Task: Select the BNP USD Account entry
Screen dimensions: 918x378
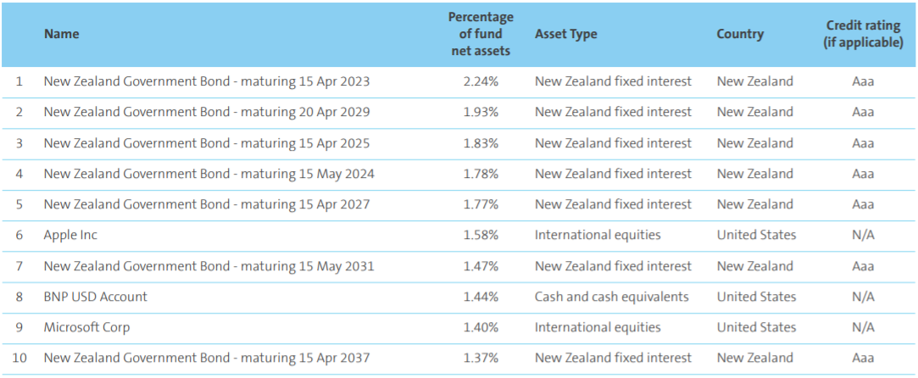Action: 95,297
